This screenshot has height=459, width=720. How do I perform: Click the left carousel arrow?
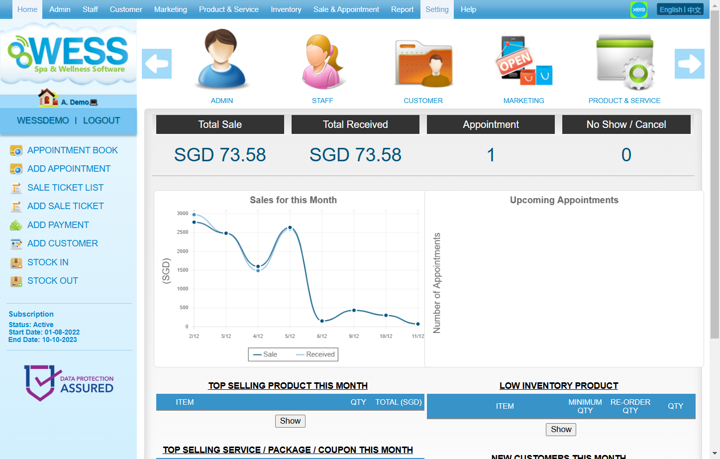coord(157,64)
